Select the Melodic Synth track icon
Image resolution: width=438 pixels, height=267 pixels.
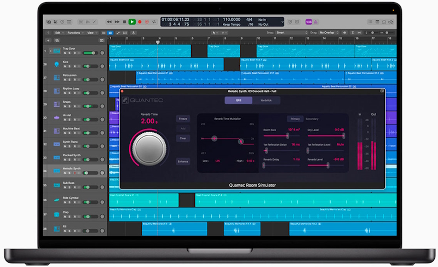click(x=57, y=171)
